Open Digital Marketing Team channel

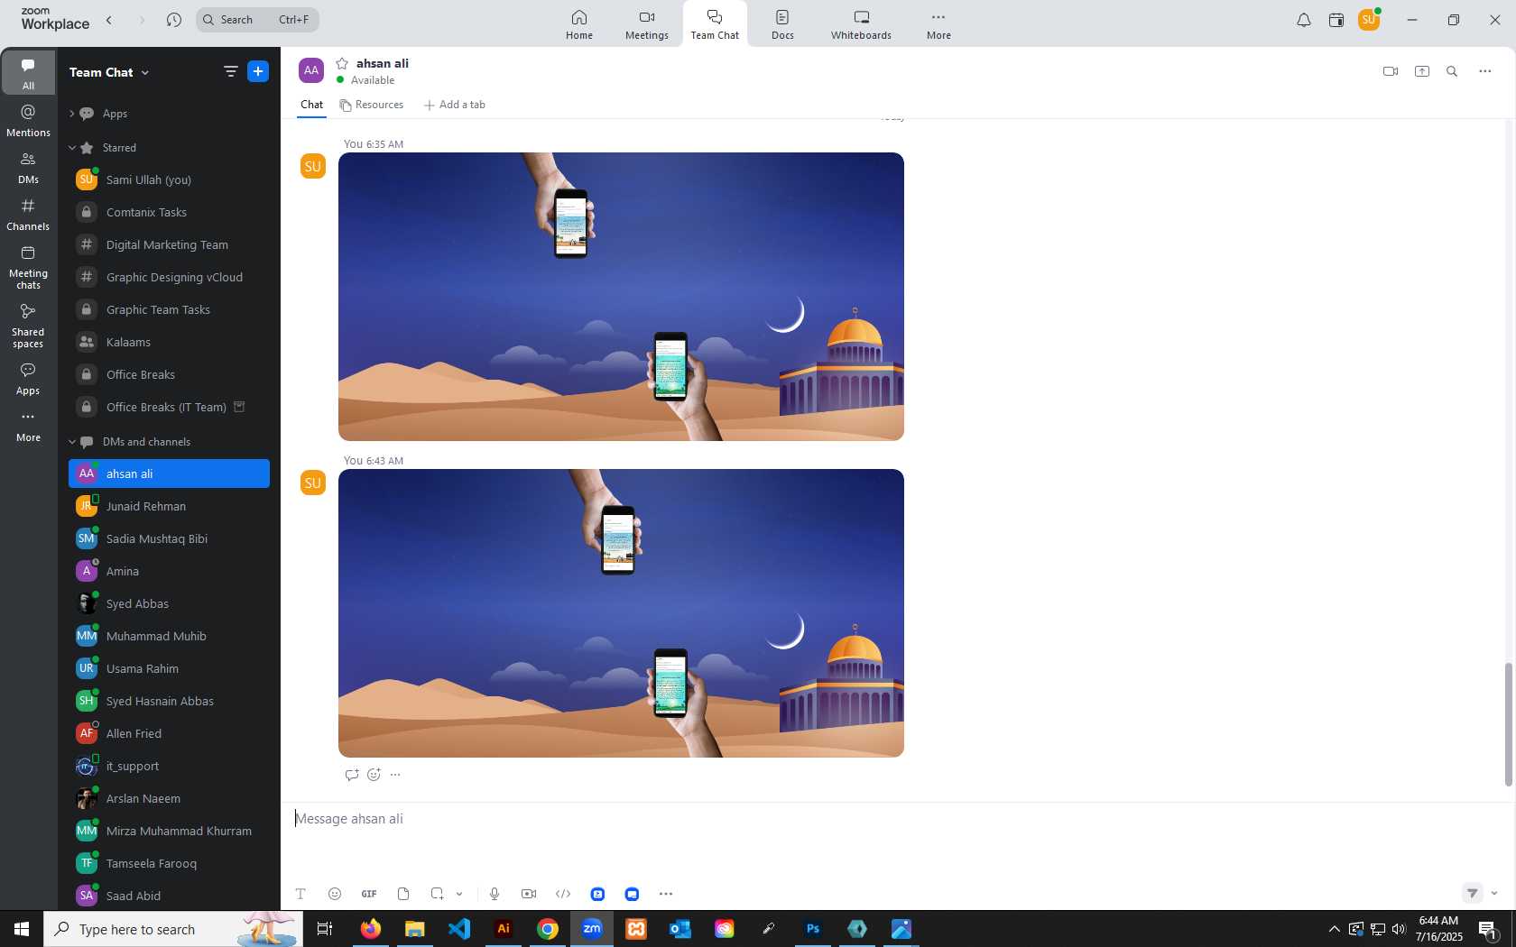point(169,244)
